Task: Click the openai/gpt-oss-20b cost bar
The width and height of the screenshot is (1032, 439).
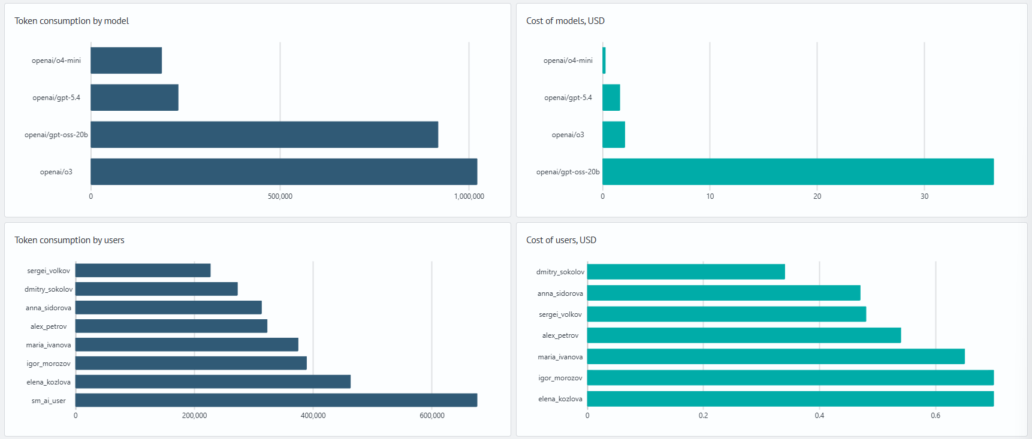Action: tap(798, 172)
